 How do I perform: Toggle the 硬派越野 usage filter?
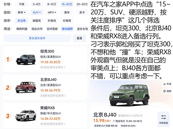coord(67,29)
